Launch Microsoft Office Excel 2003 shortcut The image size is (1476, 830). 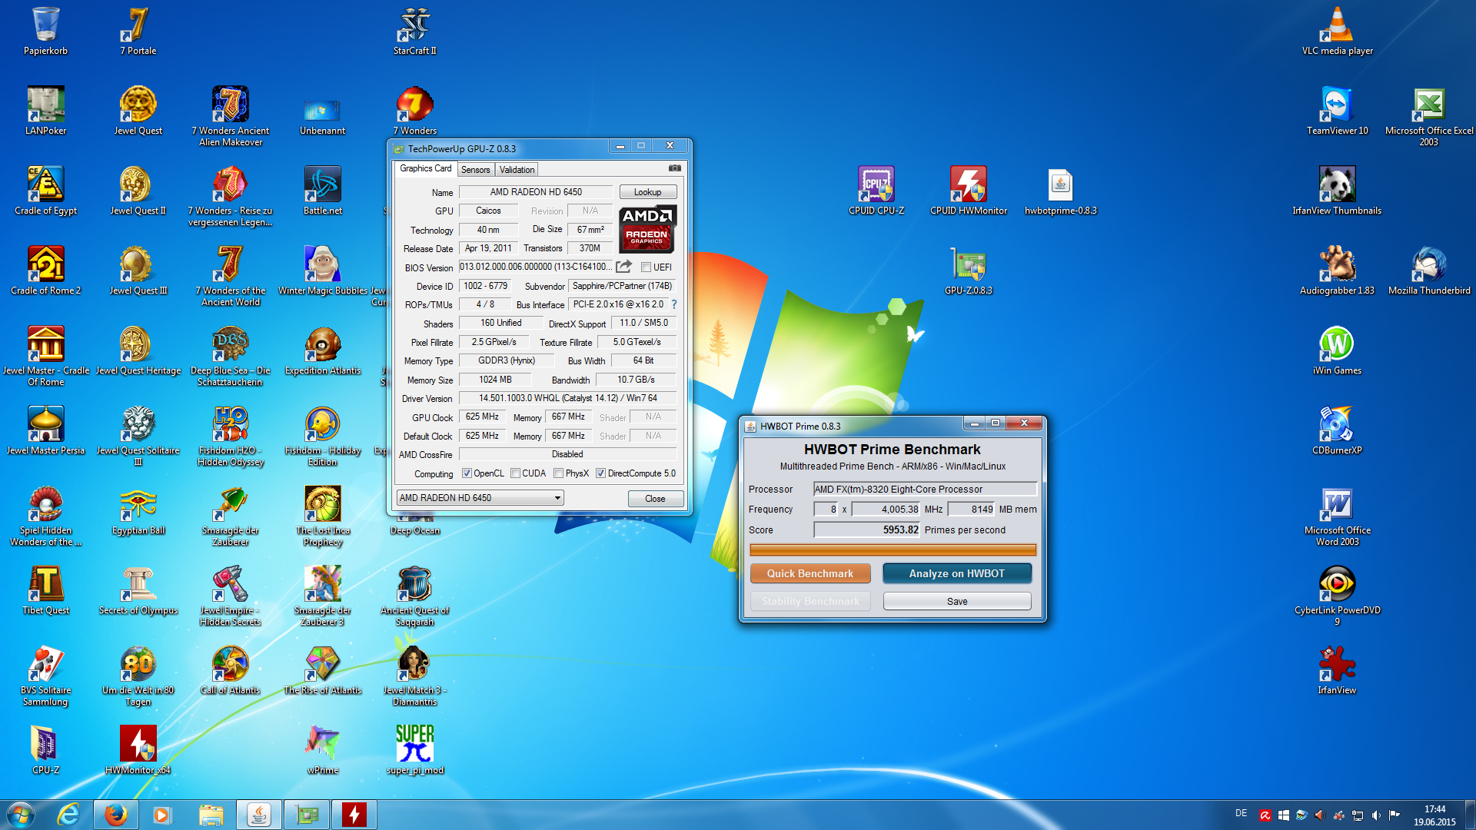pyautogui.click(x=1429, y=115)
